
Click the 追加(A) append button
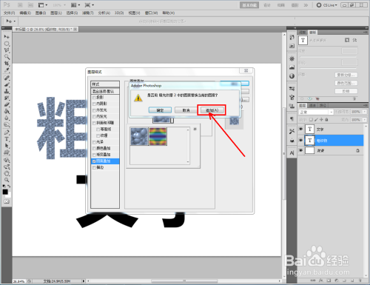[212, 110]
